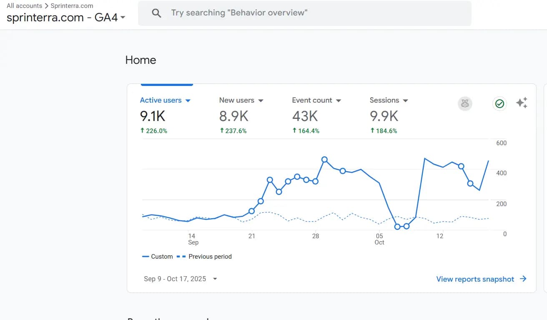
Task: Click the search magnifier icon
Action: point(156,13)
